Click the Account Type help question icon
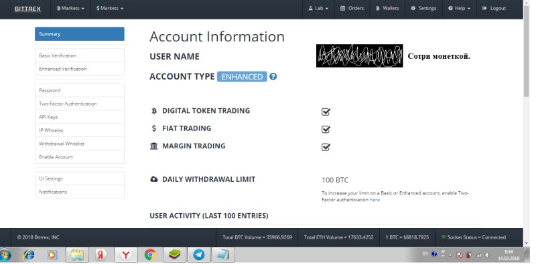Screen dimensions: 536x264 point(273,76)
